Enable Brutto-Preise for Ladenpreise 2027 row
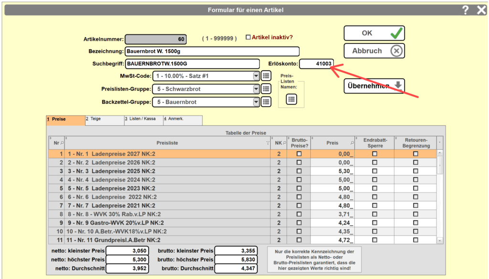Screen dimensions: 489x279 click(x=299, y=154)
